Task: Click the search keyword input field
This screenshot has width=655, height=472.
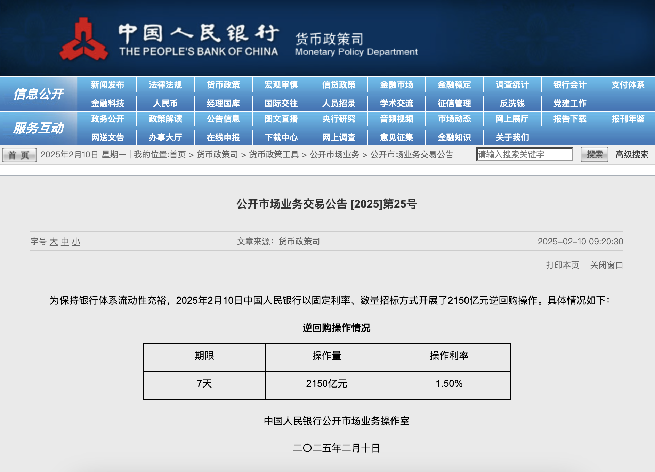Action: (x=524, y=154)
